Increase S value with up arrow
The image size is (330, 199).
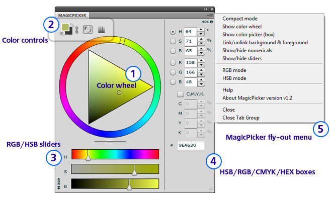click(201, 39)
